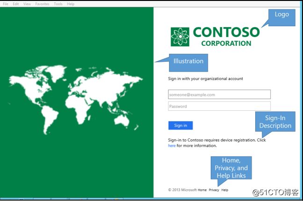Click the Contoso atom logo icon
Screen dimensions: 303x201
click(x=180, y=37)
